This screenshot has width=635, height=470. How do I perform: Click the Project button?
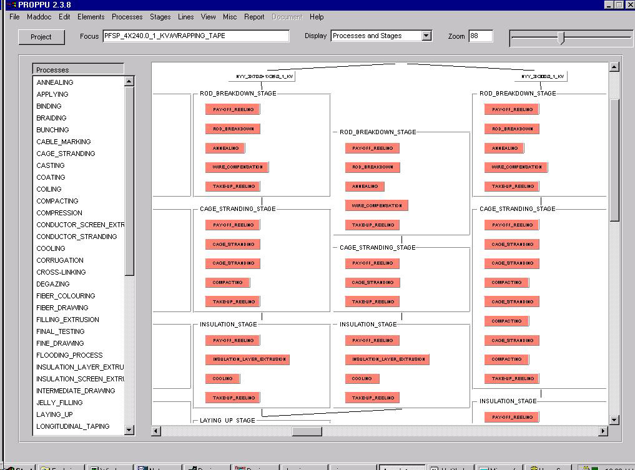tap(41, 37)
